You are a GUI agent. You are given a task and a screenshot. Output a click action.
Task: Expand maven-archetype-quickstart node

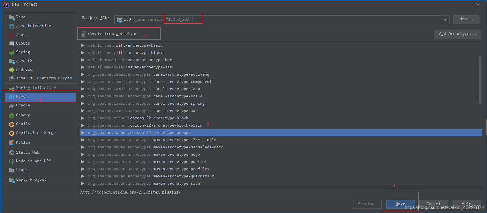click(83, 176)
